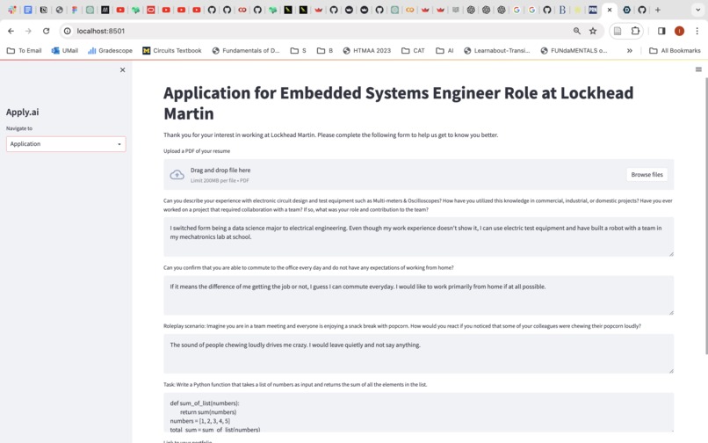
Task: Click the page vertical scrollbar
Action: coord(705,216)
